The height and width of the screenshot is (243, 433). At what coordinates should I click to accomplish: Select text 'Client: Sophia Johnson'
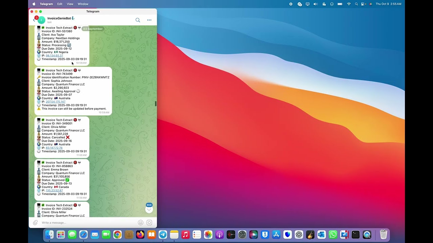tap(57, 81)
